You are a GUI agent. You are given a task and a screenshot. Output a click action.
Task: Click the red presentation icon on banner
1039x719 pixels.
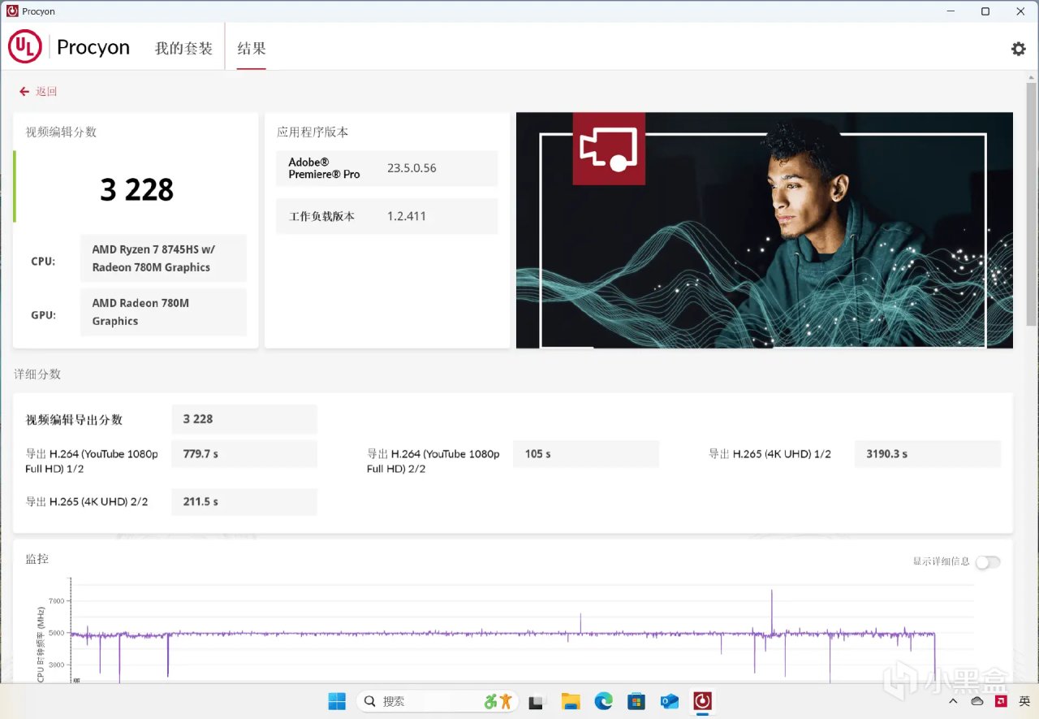click(609, 149)
